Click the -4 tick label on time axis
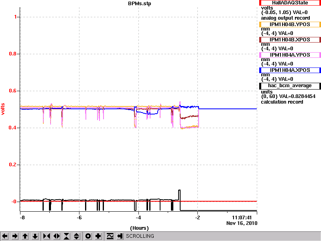 tap(138, 218)
